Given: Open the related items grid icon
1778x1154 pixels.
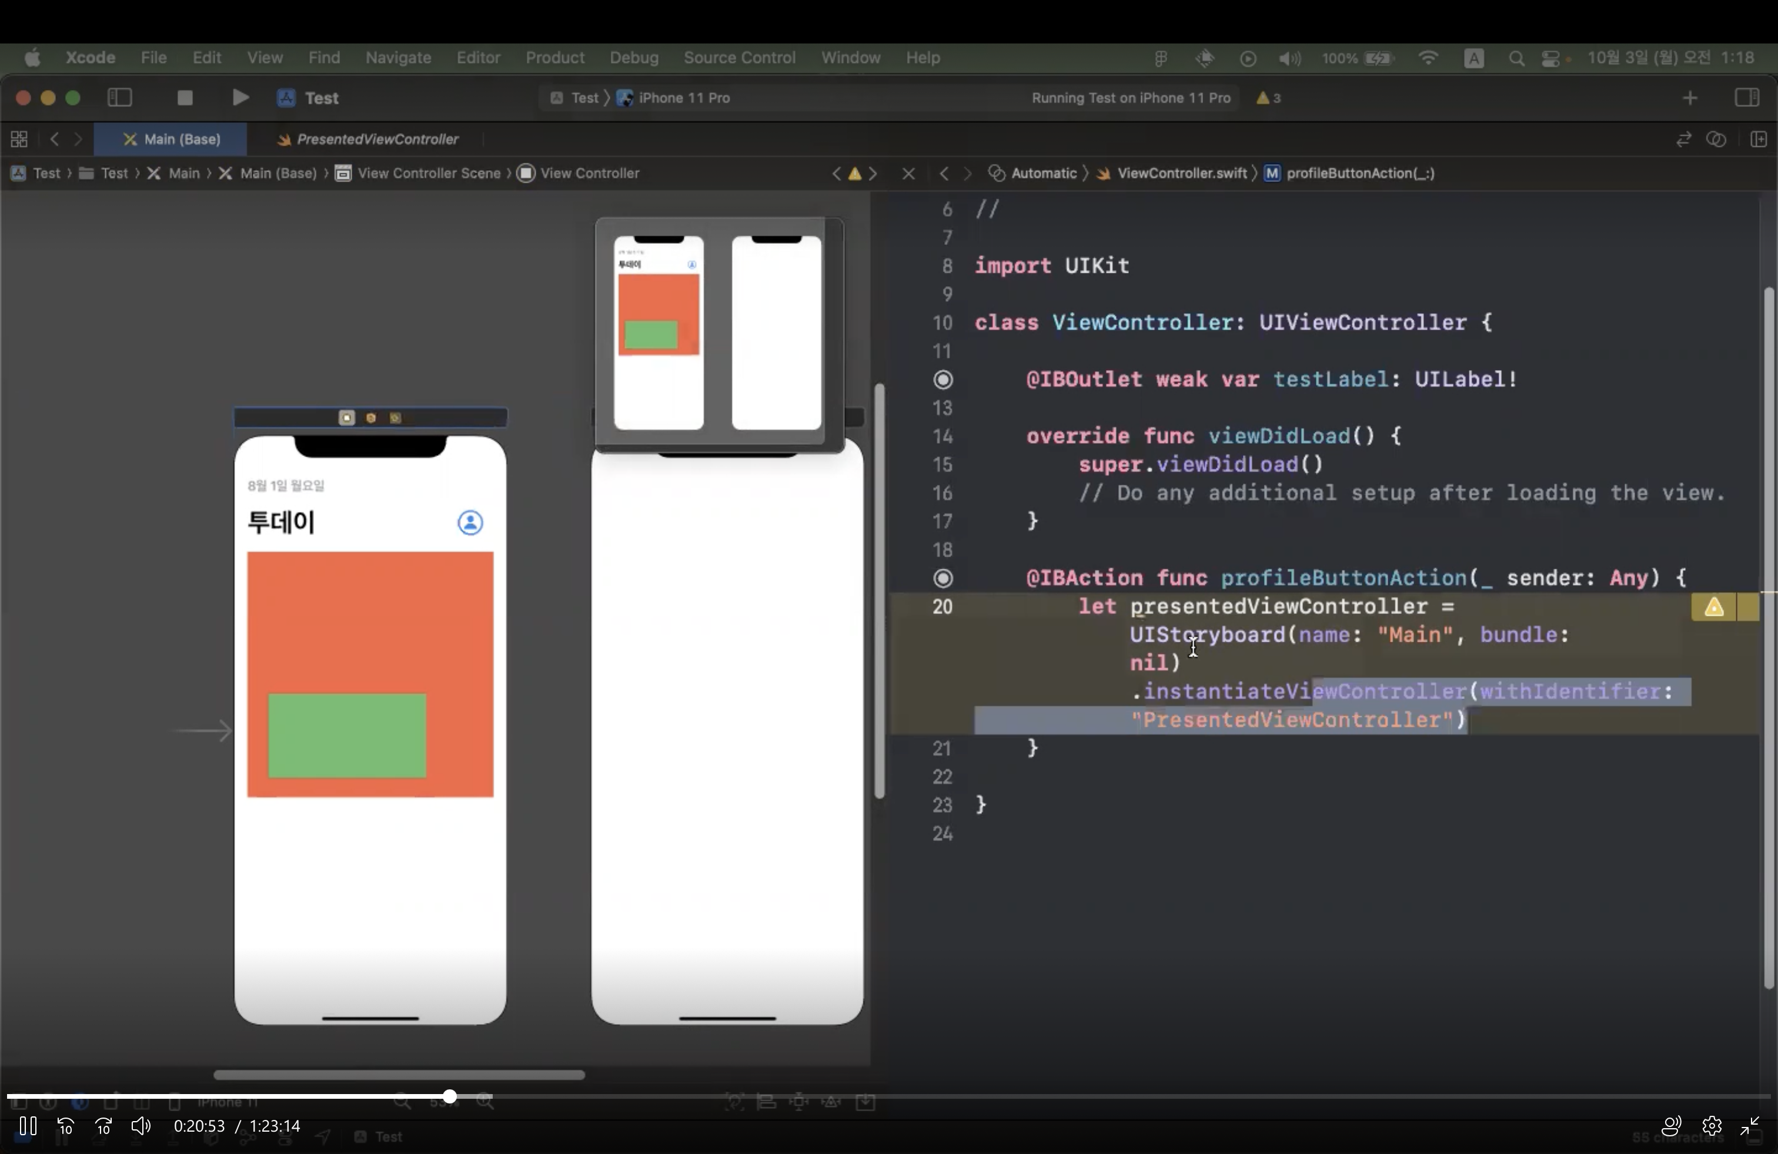Looking at the screenshot, I should 19,140.
